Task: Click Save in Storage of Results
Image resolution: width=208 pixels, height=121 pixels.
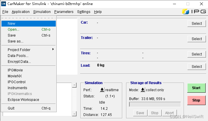Action: [x=140, y=113]
